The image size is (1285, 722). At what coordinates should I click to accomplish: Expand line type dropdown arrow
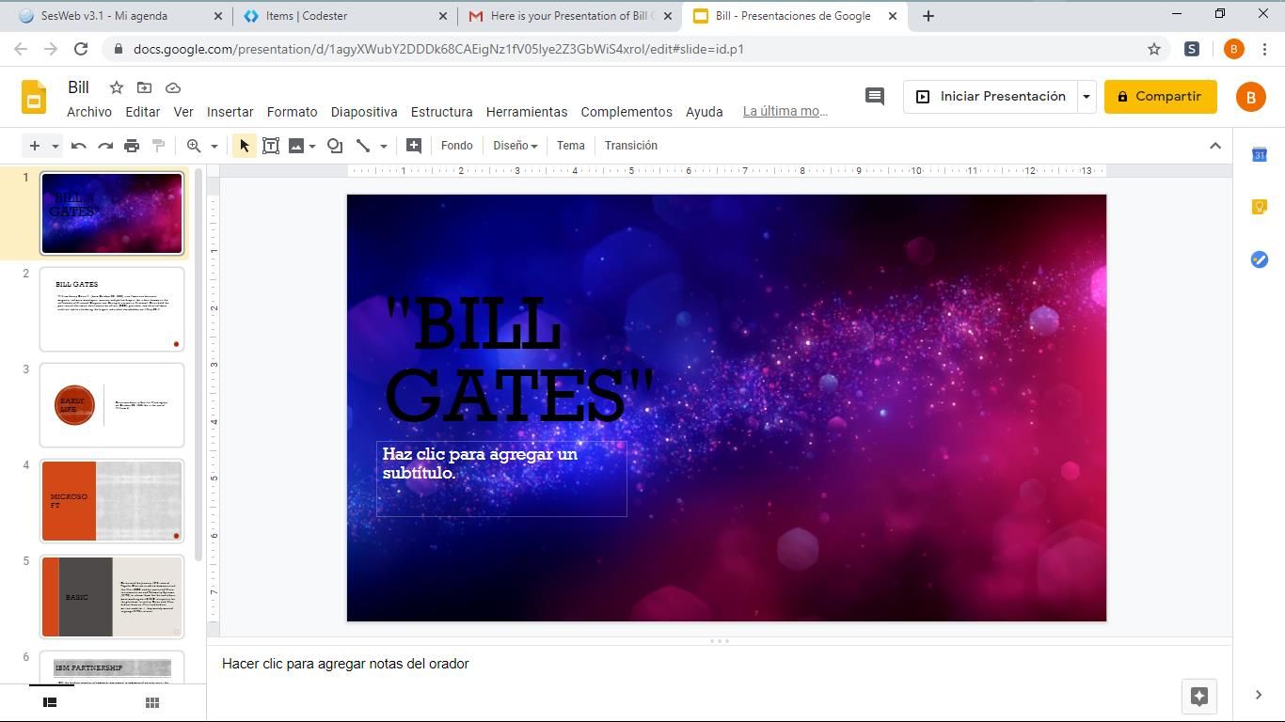tap(384, 146)
